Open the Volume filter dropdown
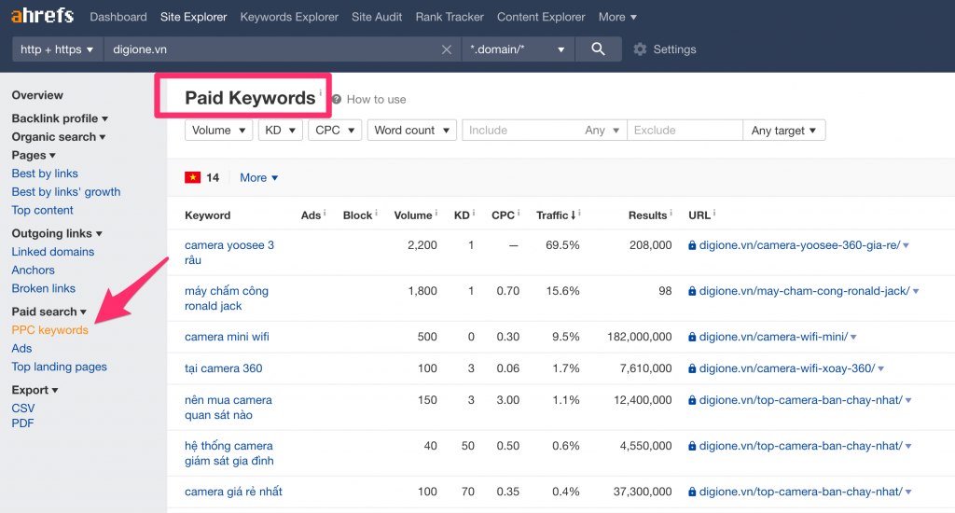Screen dimensions: 955x513 click(x=218, y=131)
